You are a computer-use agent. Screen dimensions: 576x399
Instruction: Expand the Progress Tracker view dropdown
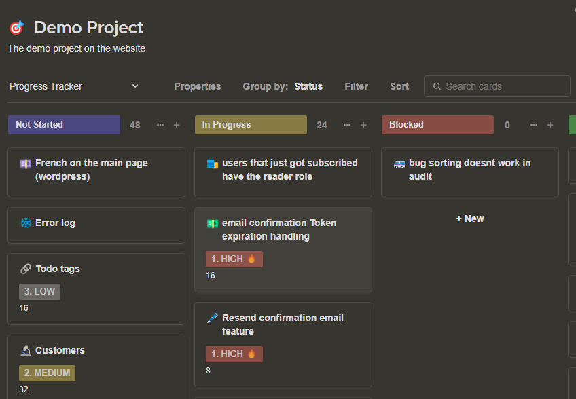pyautogui.click(x=135, y=86)
